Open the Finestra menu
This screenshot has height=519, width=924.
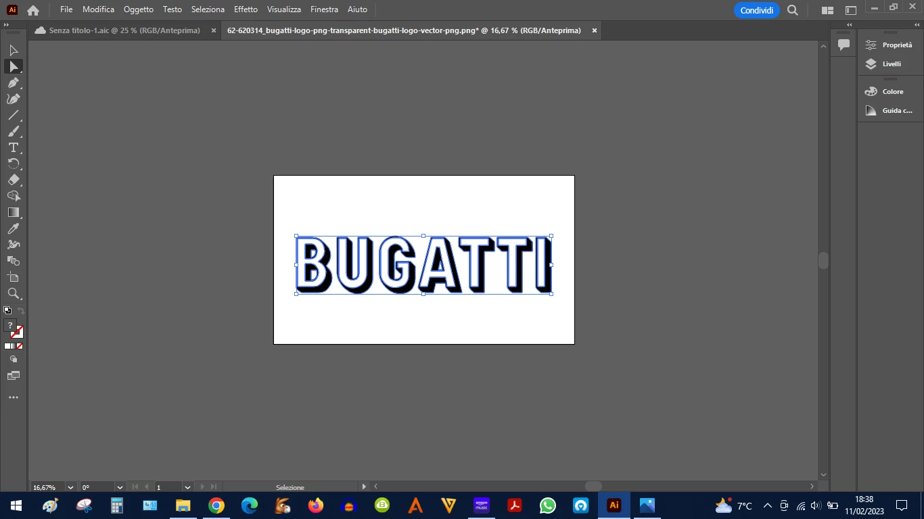[x=324, y=9]
